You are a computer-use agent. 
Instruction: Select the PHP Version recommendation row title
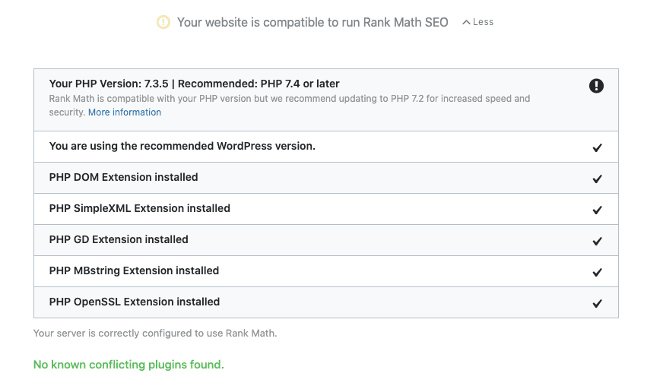click(194, 84)
